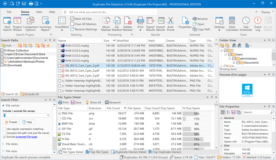The image size is (276, 160).
Task: Open the Project Wizard
Action: (17, 23)
